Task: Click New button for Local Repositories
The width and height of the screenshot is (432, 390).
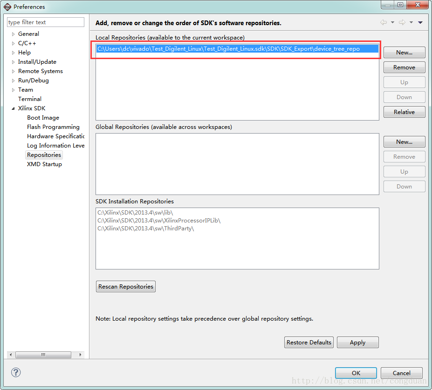Action: pos(404,52)
